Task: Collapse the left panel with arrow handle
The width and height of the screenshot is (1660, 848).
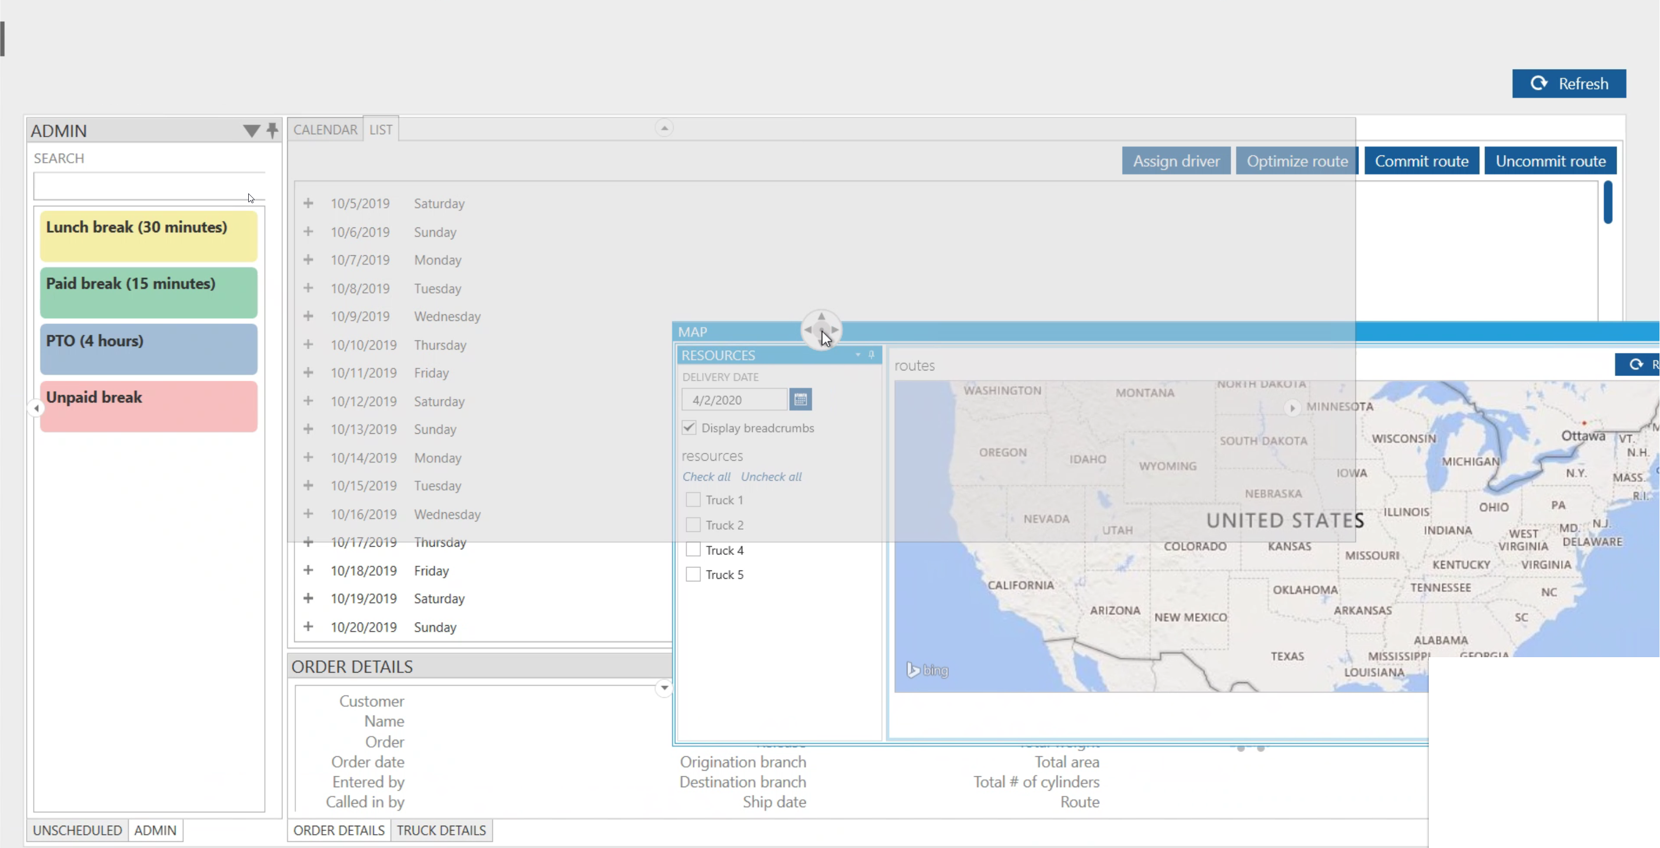Action: coord(36,407)
